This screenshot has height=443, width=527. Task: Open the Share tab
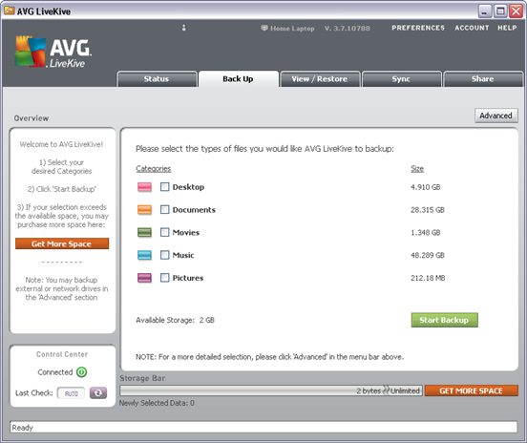pos(483,79)
